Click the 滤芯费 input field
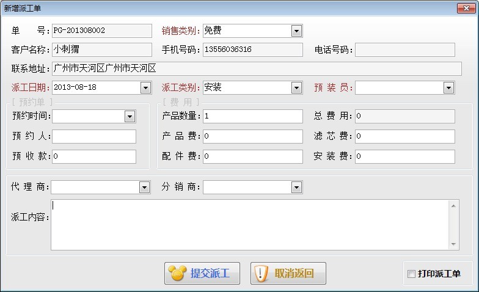Viewport: 479px width, 292px height. pyautogui.click(x=404, y=137)
